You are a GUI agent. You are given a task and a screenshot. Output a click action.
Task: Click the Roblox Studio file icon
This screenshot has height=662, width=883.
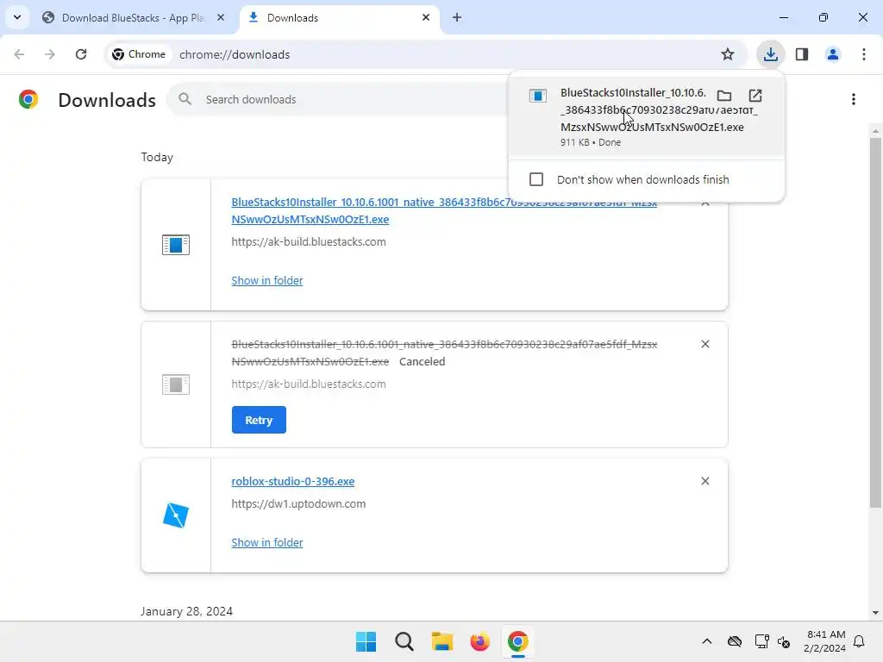point(176,515)
